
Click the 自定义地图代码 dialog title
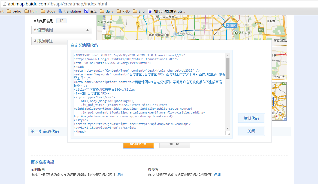[x=84, y=45]
